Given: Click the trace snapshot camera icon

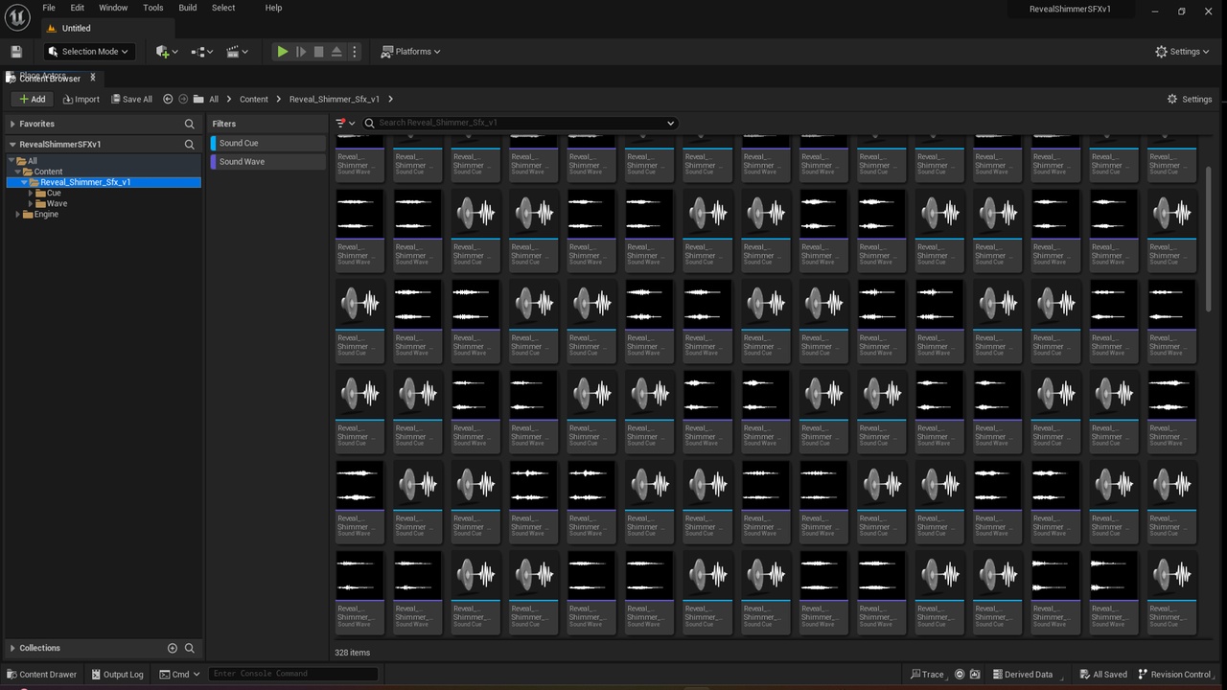Looking at the screenshot, I should [975, 674].
